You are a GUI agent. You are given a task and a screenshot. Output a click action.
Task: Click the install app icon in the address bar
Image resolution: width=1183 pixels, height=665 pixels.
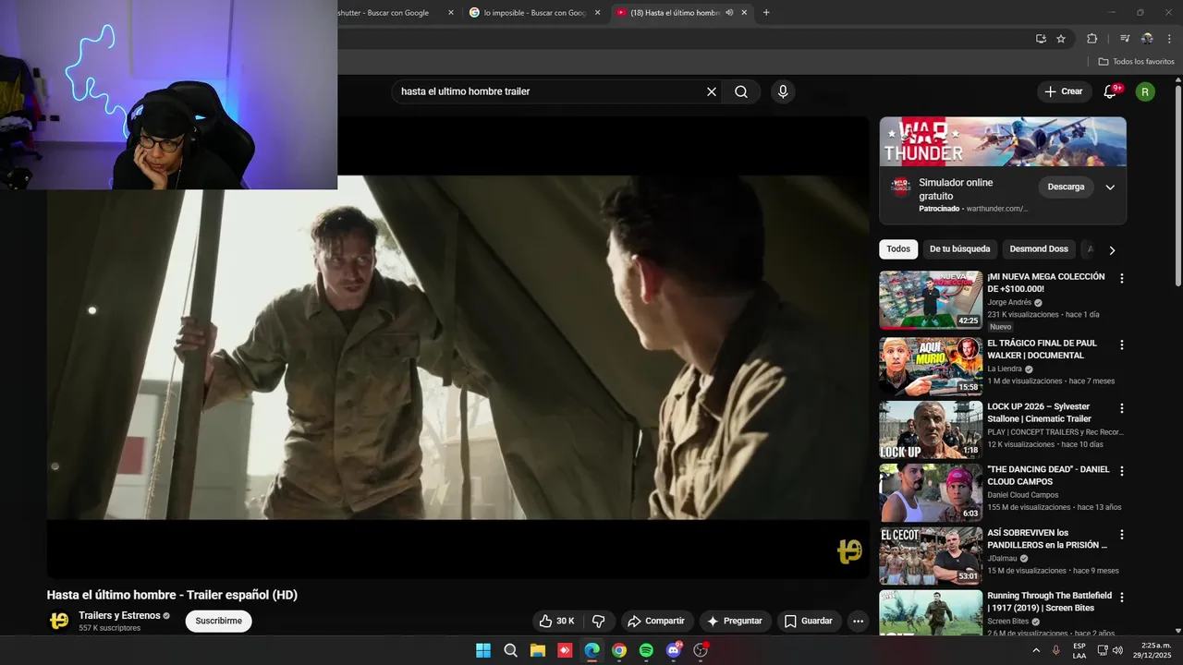click(x=1041, y=39)
